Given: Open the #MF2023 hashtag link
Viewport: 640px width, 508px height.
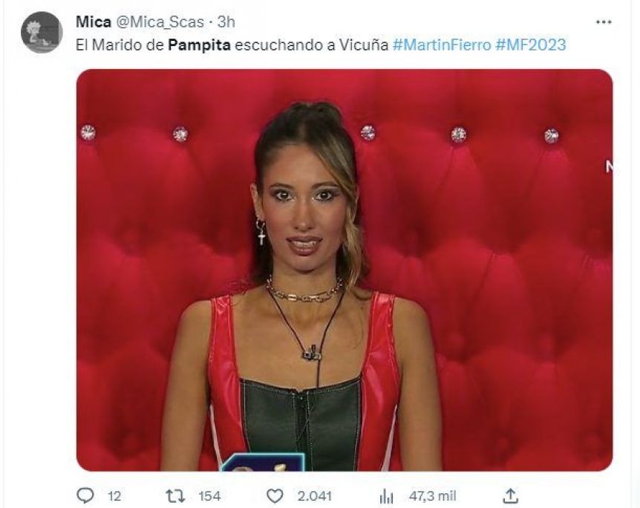Looking at the screenshot, I should 531,45.
